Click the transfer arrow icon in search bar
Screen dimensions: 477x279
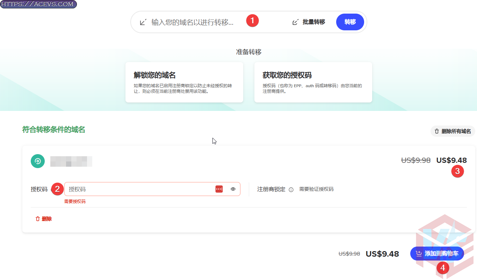[143, 22]
